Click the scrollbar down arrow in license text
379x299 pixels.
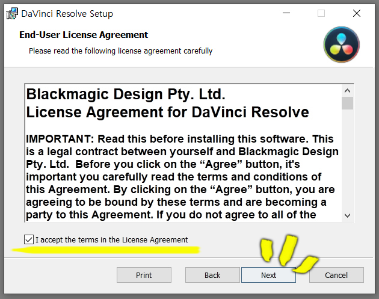point(348,215)
